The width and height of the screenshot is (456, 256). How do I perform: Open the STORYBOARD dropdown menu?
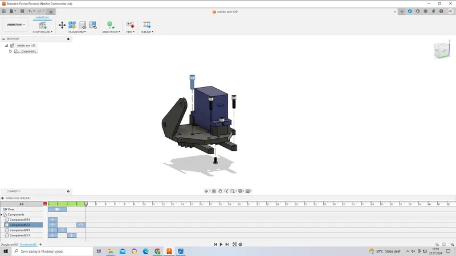[43, 32]
